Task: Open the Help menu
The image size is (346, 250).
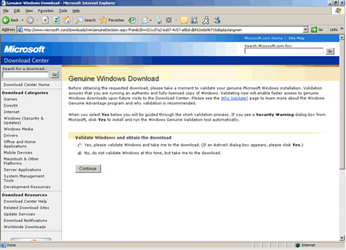Action: tap(76, 11)
